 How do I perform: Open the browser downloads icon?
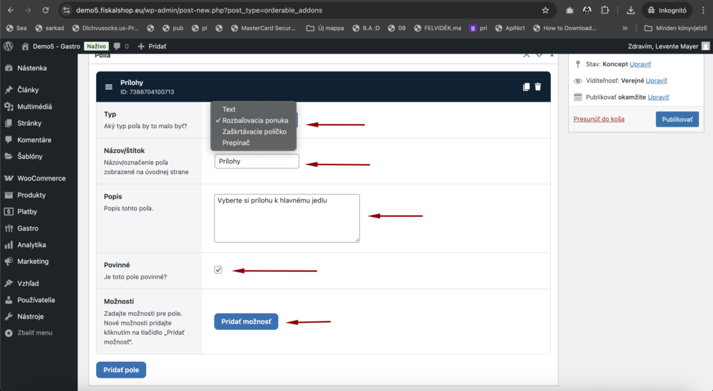point(631,10)
